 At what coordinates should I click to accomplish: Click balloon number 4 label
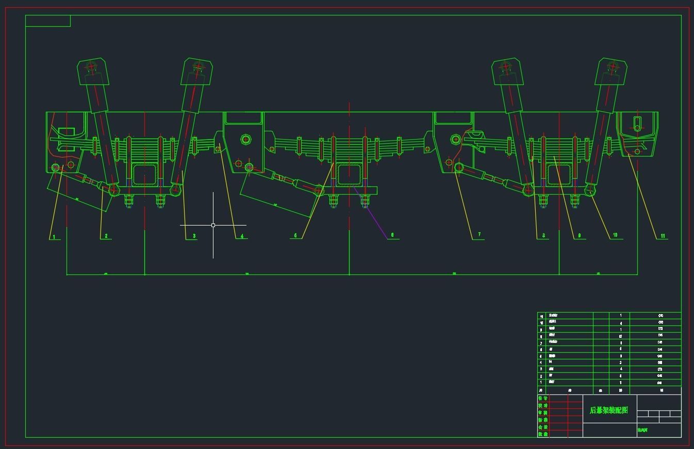241,237
